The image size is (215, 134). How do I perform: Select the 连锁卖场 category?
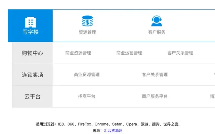point(33,75)
